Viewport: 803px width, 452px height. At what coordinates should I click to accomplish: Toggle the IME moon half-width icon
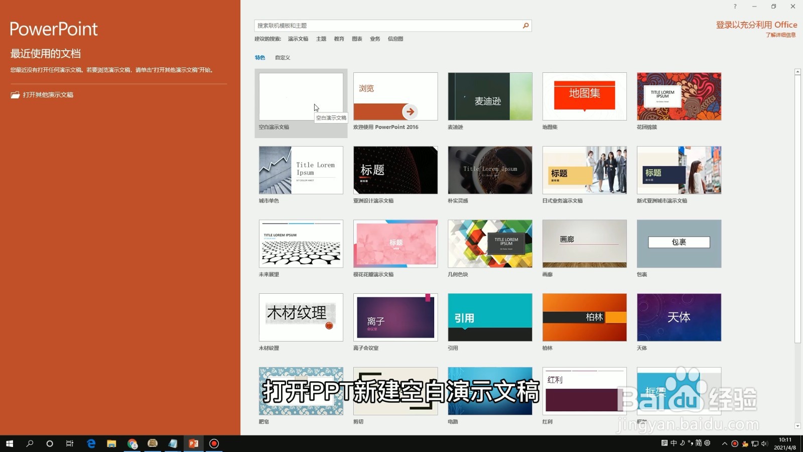click(682, 443)
